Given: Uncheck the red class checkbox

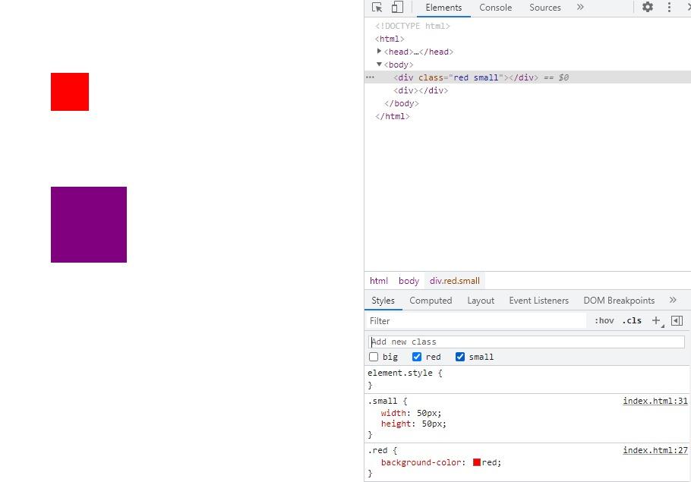Looking at the screenshot, I should click(x=416, y=357).
